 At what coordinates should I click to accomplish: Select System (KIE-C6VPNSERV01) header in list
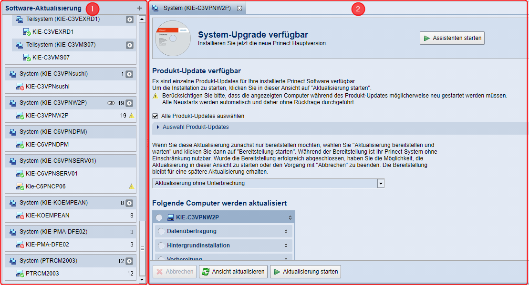(x=71, y=161)
